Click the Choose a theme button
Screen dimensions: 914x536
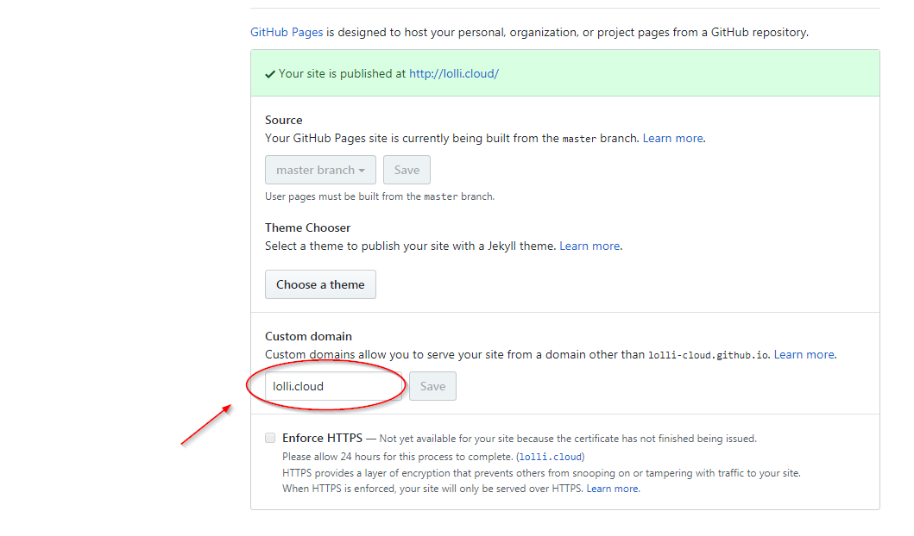[320, 284]
